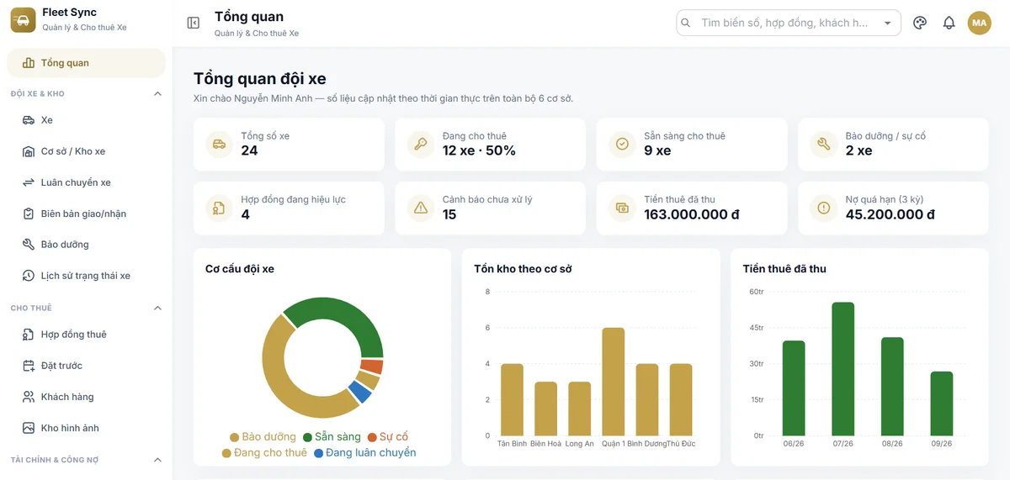This screenshot has height=480, width=1010.
Task: Click the search magnifier icon
Action: [x=686, y=23]
